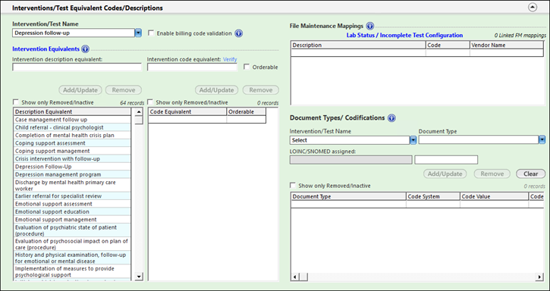The height and width of the screenshot is (291, 550).
Task: Select 'Depression Follow-Up' list row
Action: (x=72, y=167)
